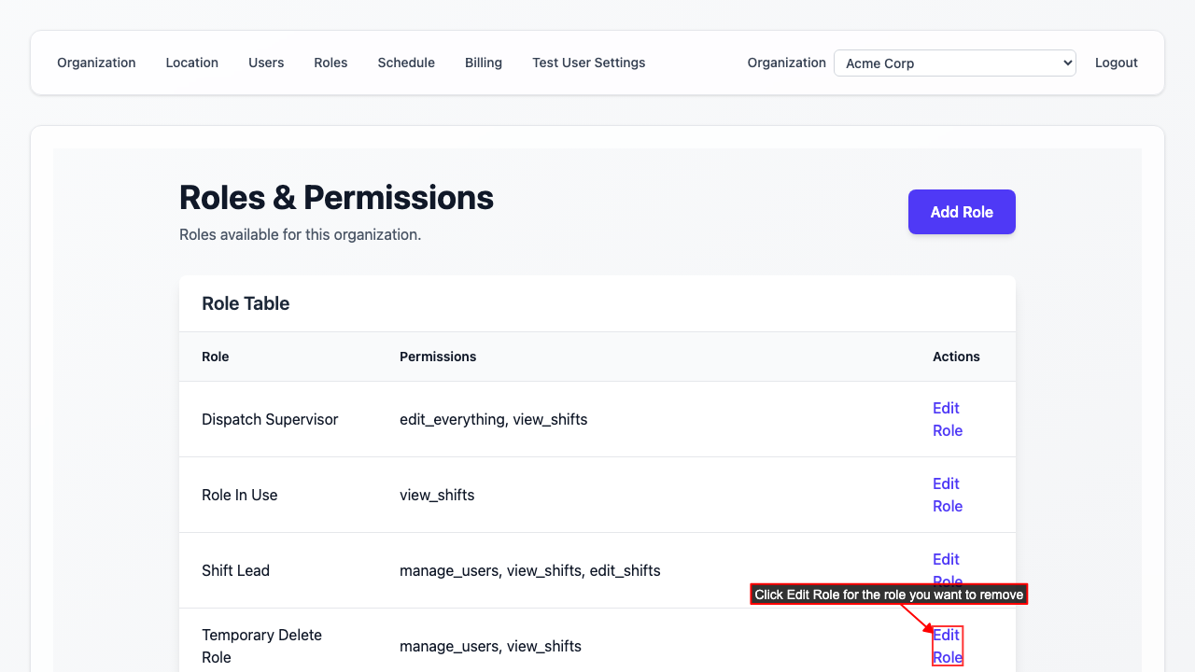
Task: Open the Billing section
Action: point(484,63)
